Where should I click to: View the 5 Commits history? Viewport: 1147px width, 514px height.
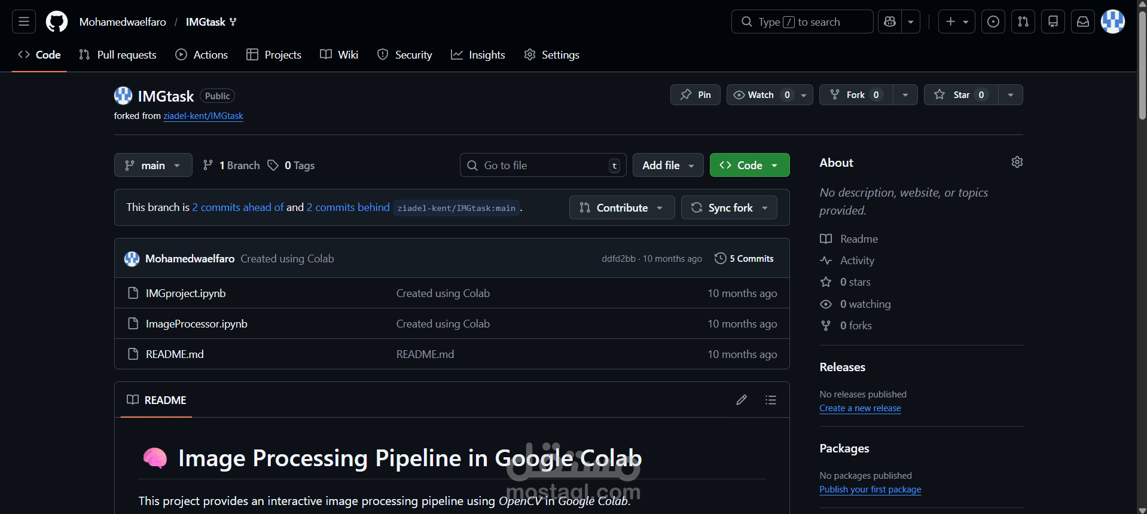(744, 259)
